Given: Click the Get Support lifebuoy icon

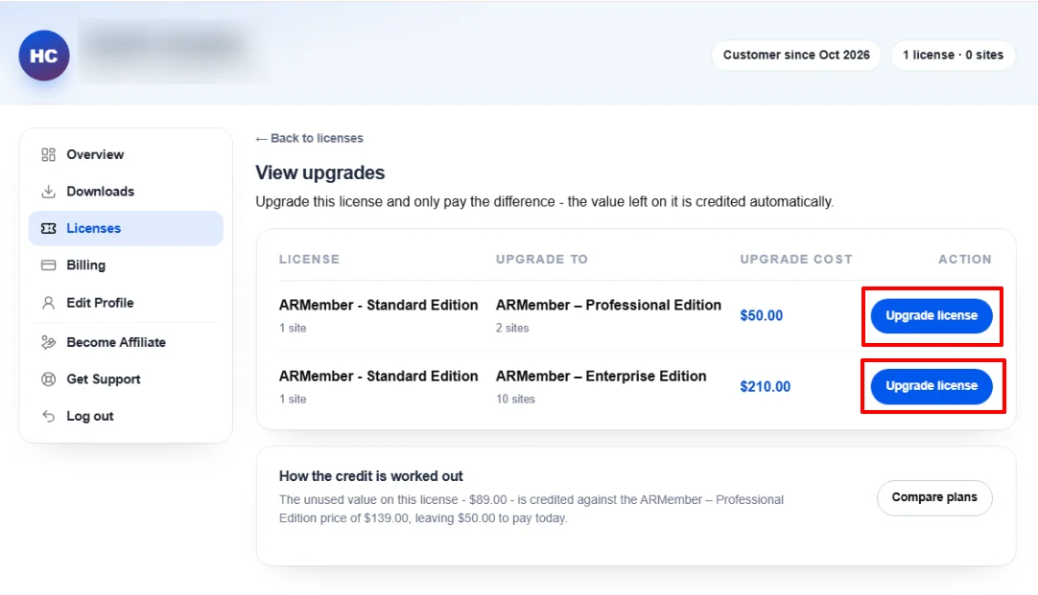Looking at the screenshot, I should pos(48,379).
